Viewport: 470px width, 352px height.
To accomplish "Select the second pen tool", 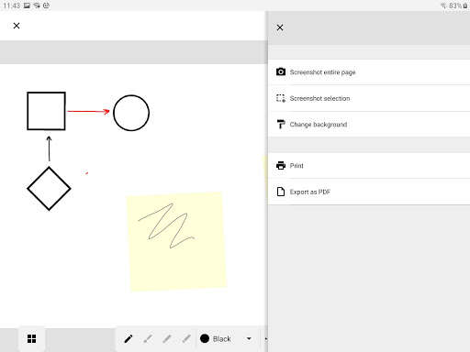I will pos(148,338).
